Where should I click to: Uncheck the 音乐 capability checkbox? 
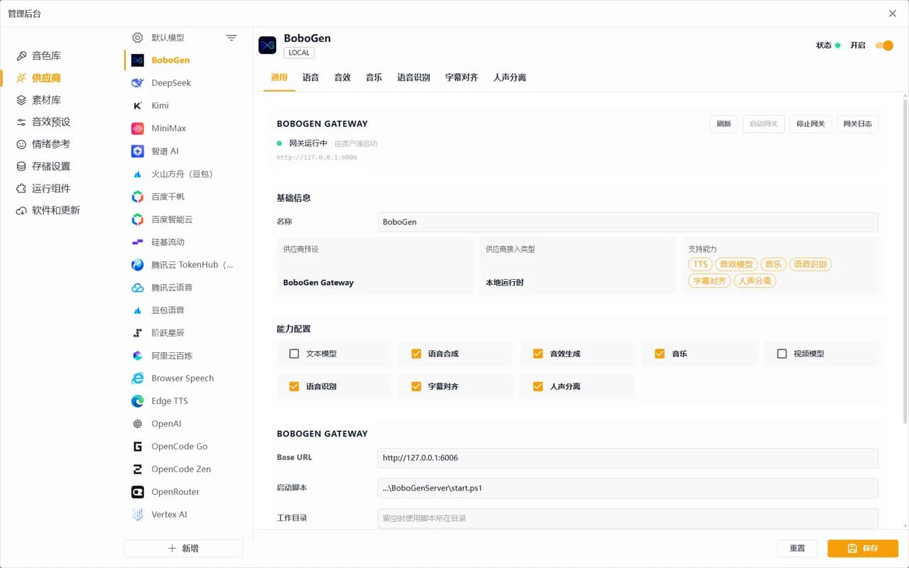[660, 354]
